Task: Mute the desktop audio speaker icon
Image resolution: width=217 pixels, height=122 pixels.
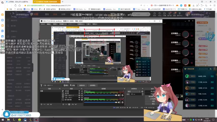Action: click(119, 102)
